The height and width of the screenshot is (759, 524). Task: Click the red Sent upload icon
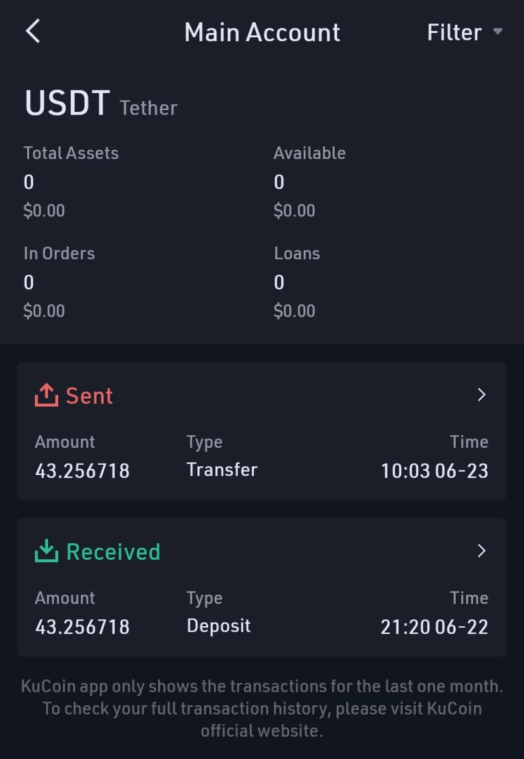pos(46,395)
